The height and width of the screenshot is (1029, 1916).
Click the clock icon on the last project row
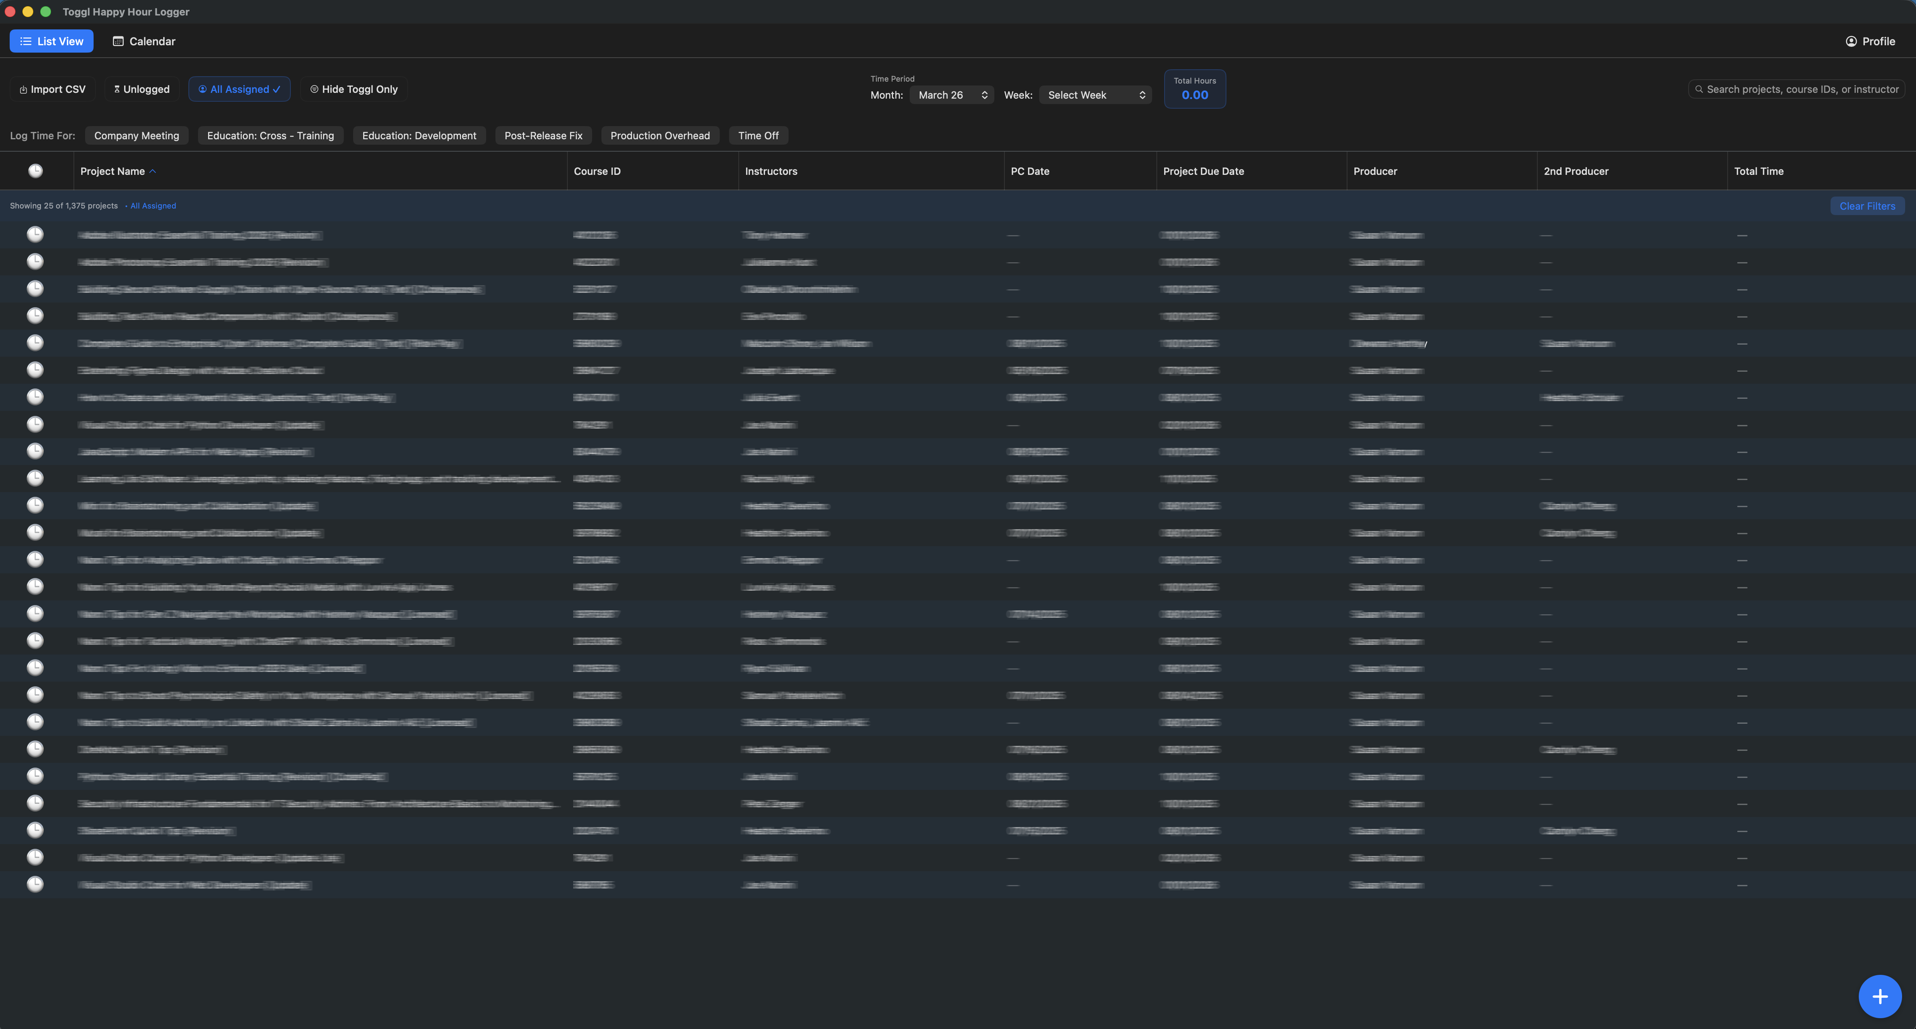tap(35, 885)
